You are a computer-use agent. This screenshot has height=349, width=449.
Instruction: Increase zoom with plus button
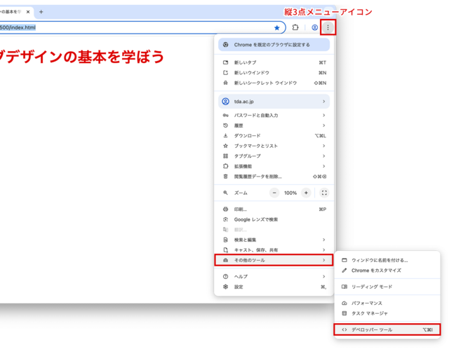pyautogui.click(x=306, y=193)
